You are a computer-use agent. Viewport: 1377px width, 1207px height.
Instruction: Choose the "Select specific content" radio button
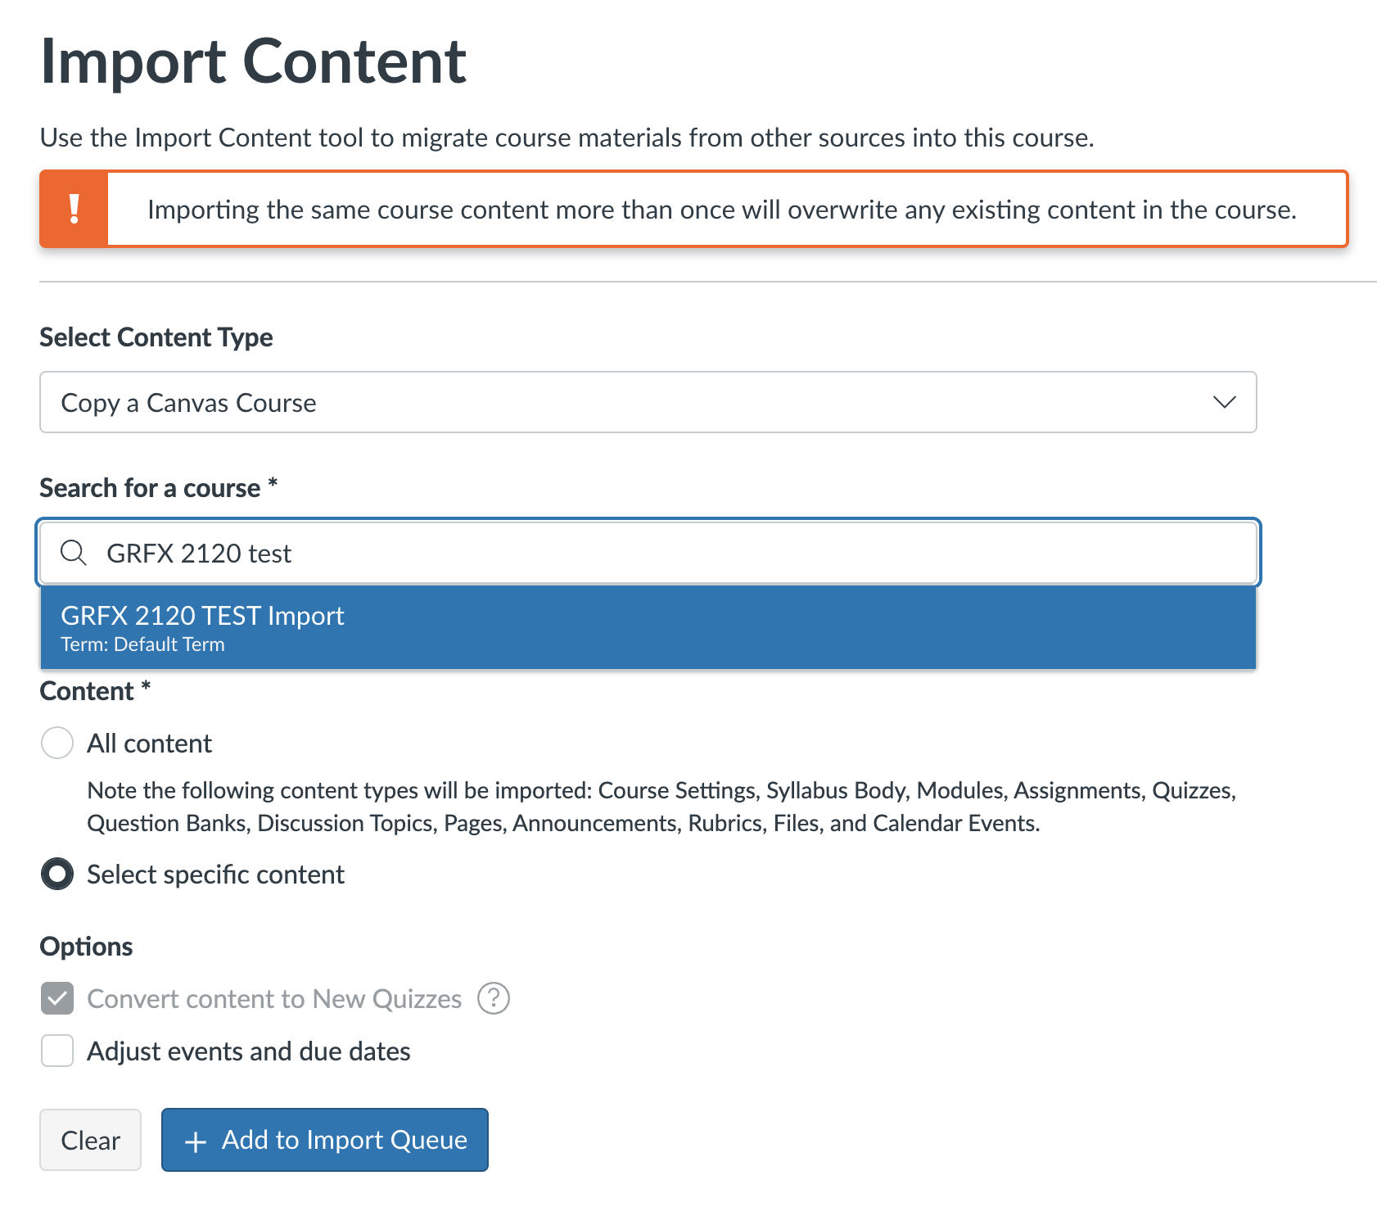(x=57, y=874)
